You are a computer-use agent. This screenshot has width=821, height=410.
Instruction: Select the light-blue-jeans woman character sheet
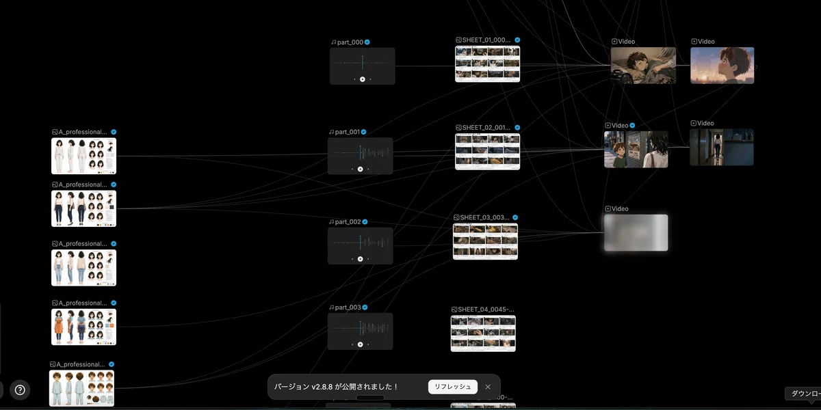coord(84,268)
